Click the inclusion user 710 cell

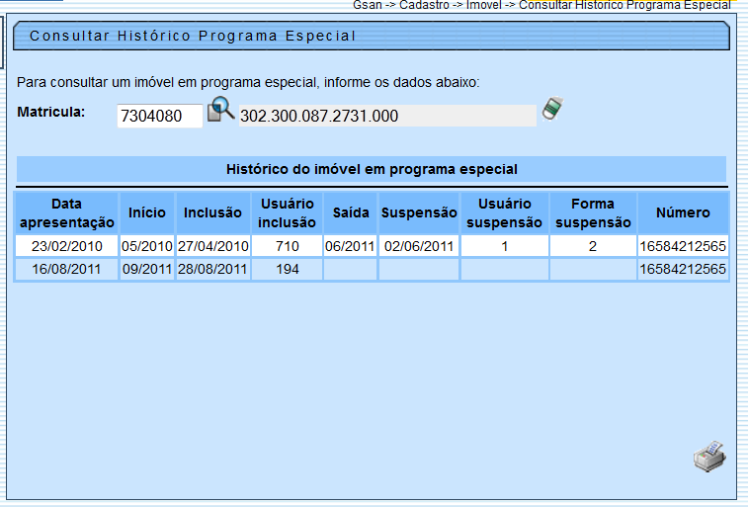click(287, 246)
